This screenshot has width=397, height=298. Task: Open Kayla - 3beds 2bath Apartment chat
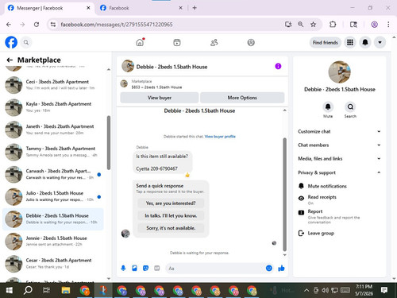[53, 107]
